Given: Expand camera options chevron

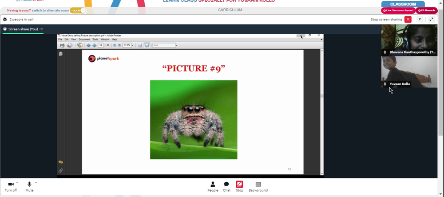Looking at the screenshot, I should click(x=17, y=182).
